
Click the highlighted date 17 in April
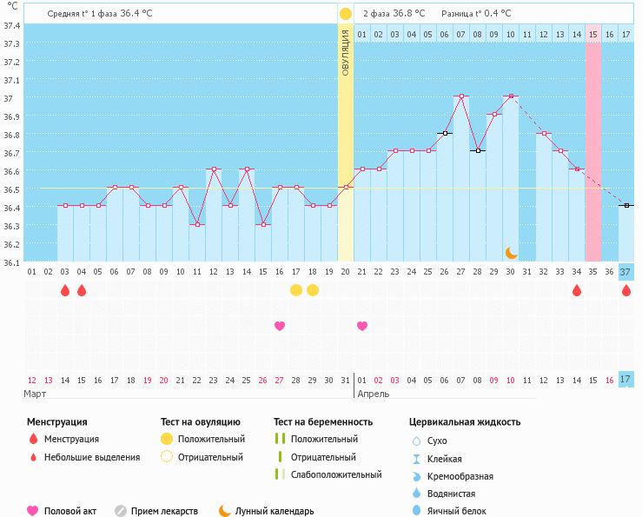(x=626, y=380)
